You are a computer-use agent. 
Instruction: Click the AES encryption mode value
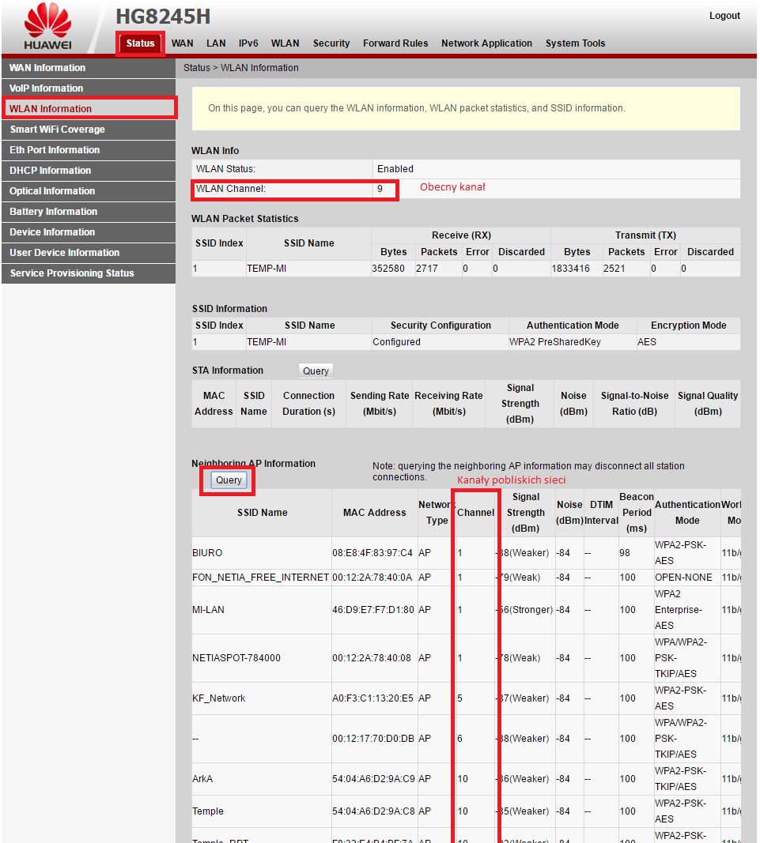click(x=646, y=342)
